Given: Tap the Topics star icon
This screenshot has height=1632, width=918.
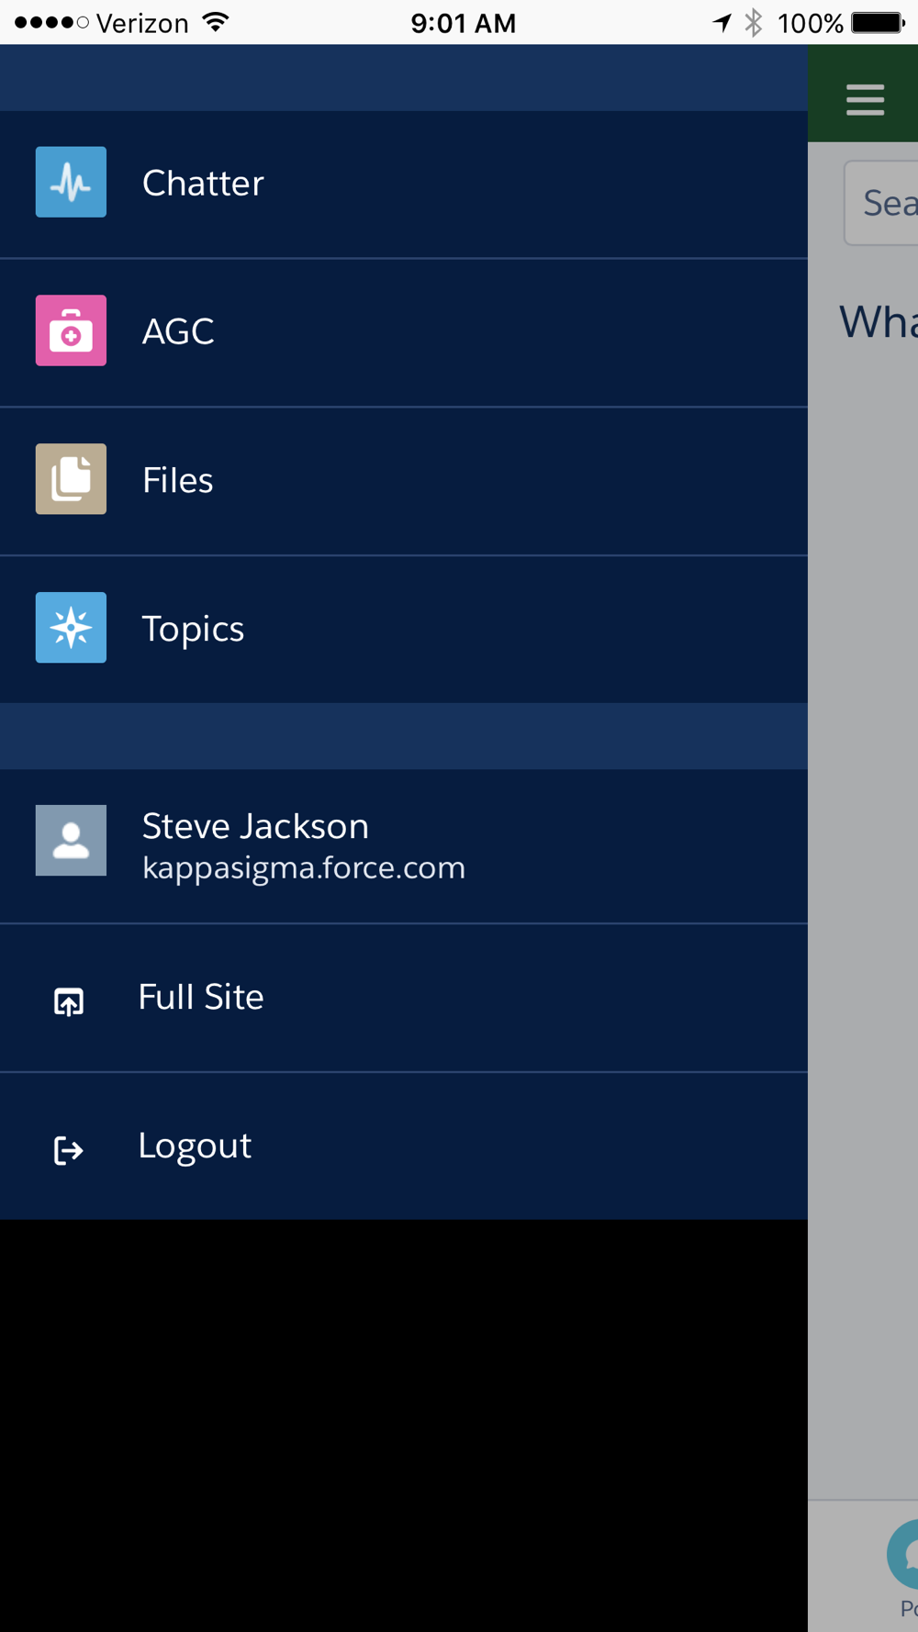Looking at the screenshot, I should pos(71,628).
